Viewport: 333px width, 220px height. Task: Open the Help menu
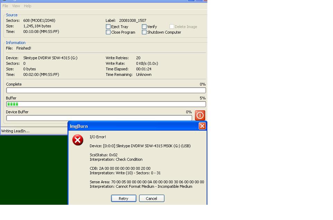[x=28, y=6]
